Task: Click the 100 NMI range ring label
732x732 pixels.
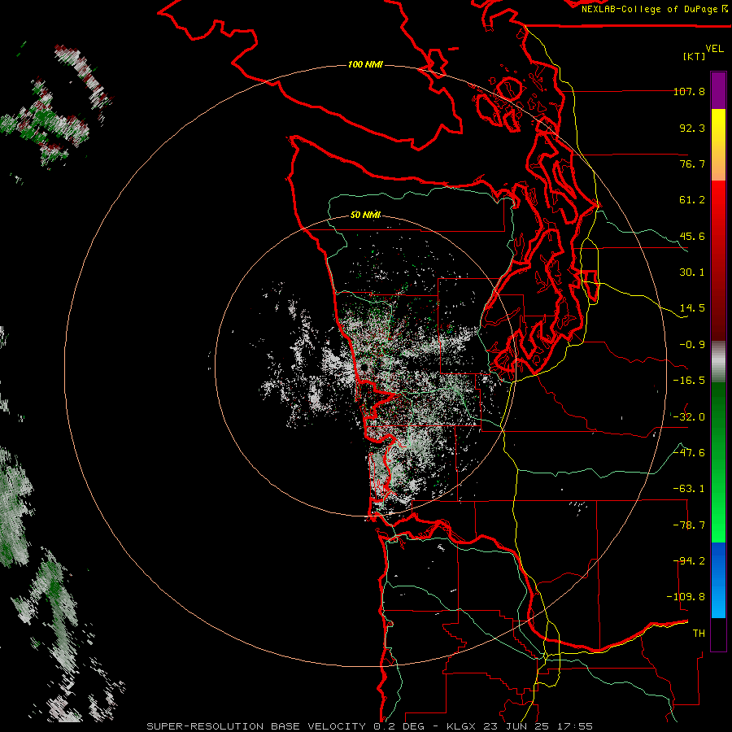Action: point(365,64)
